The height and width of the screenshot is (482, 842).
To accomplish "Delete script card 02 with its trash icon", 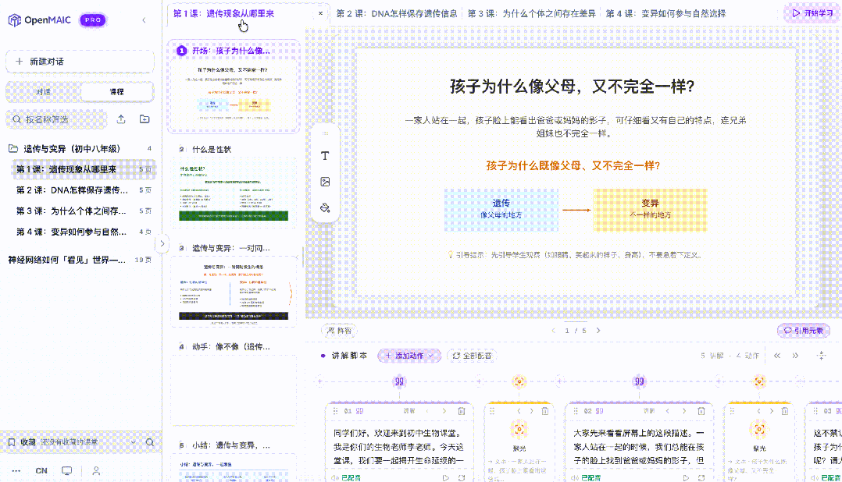I will point(701,411).
